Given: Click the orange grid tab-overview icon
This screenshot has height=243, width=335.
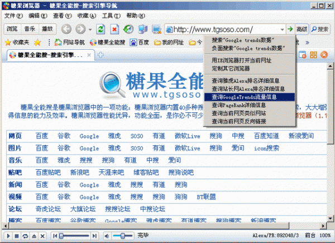Looking at the screenshot, I should (x=313, y=55).
